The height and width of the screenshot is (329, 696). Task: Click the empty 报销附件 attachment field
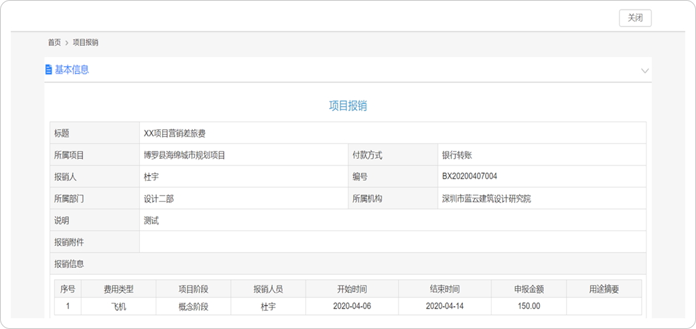click(392, 242)
